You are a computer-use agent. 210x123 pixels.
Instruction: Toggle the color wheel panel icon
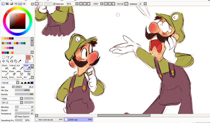point(3,4)
